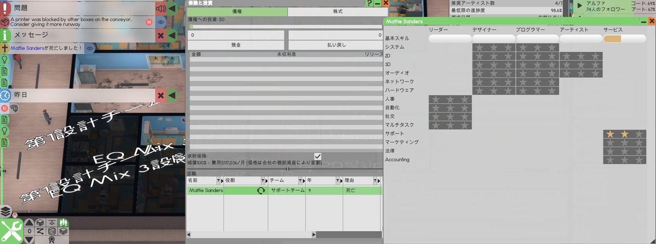
Task: Mute problem notifications speaker icon
Action: tap(161, 9)
